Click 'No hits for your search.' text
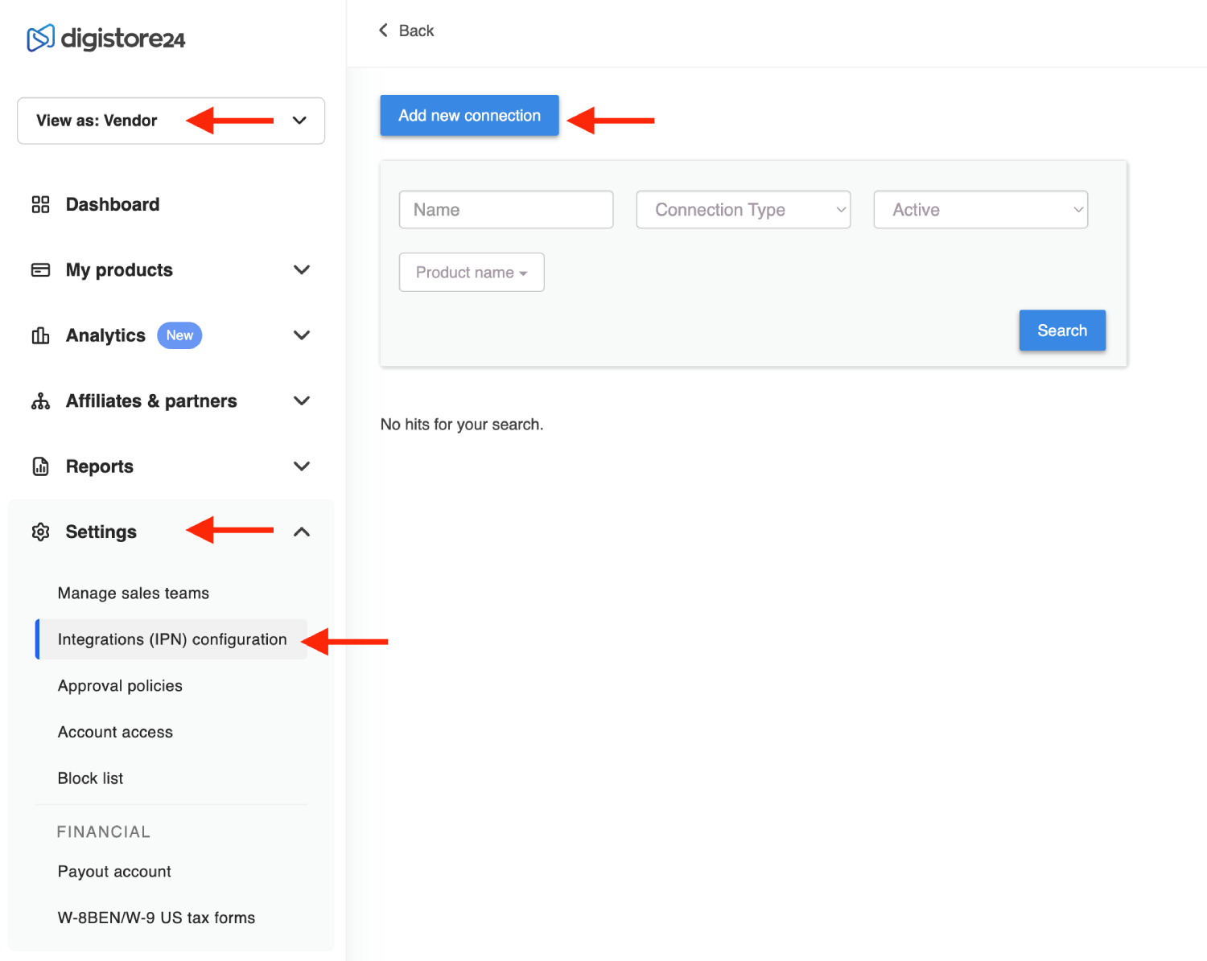This screenshot has width=1207, height=961. pos(462,425)
